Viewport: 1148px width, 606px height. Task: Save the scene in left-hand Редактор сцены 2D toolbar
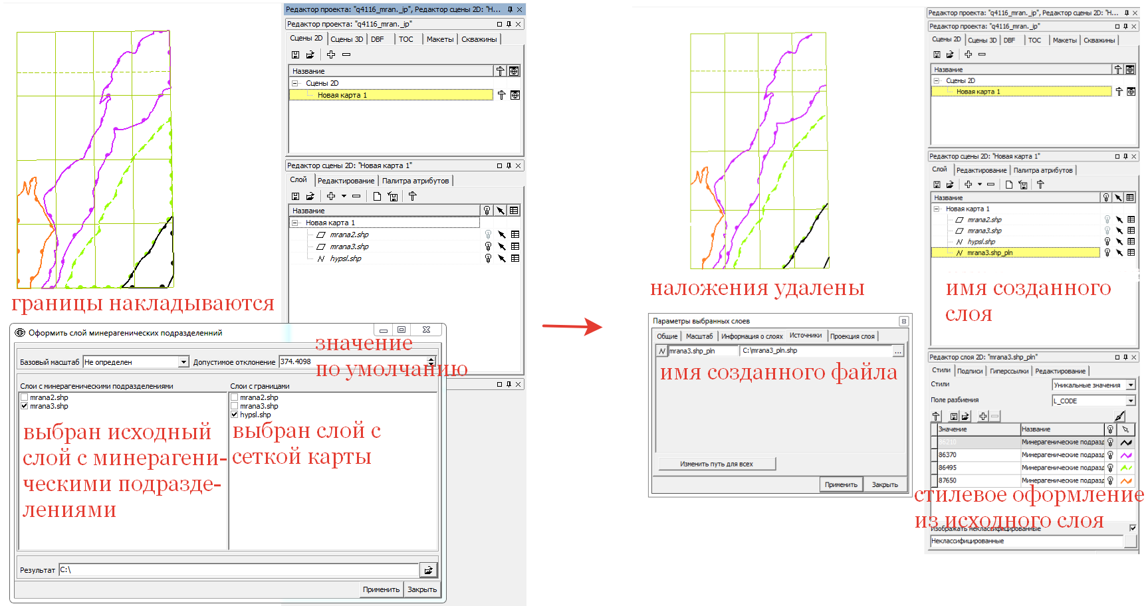click(x=296, y=196)
